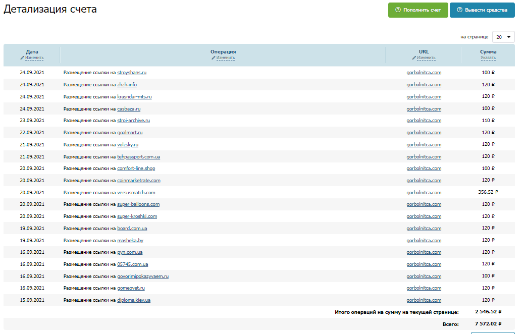Click the Вывести средства button

(x=482, y=10)
